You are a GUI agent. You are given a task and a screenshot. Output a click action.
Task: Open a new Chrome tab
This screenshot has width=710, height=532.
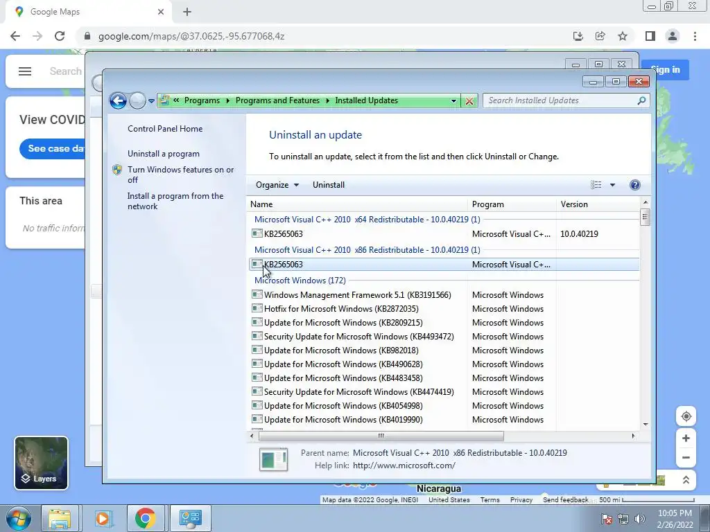187,12
